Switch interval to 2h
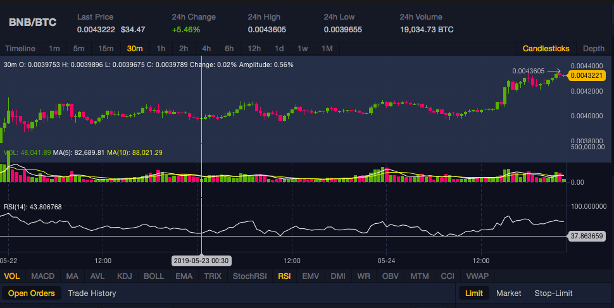Screen dimensions: 614x308 pyautogui.click(x=184, y=49)
